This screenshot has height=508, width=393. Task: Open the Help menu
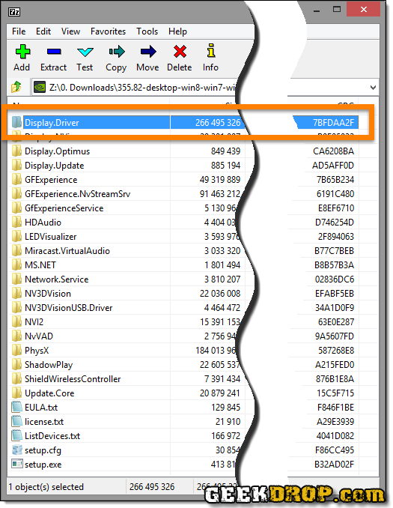[x=177, y=31]
